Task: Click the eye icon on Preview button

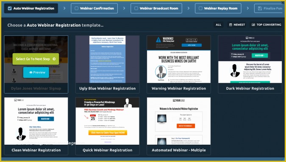Action: (x=31, y=73)
